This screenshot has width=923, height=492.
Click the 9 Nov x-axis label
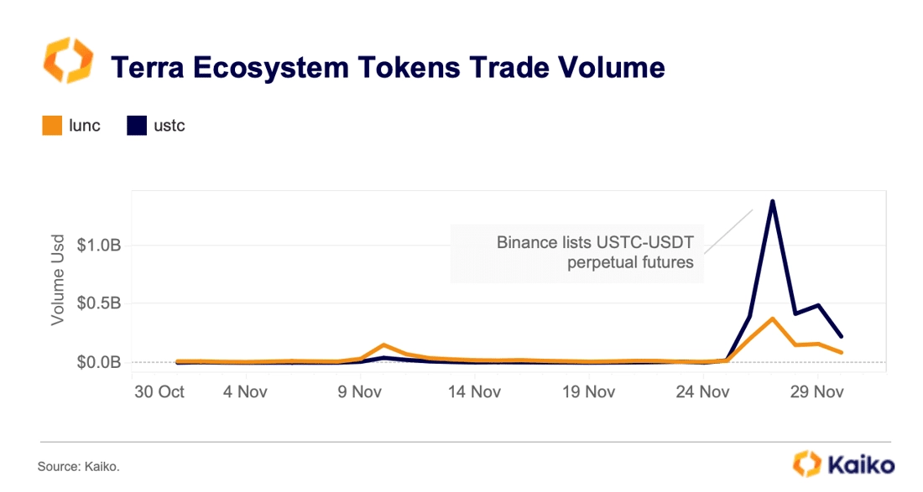(x=359, y=392)
